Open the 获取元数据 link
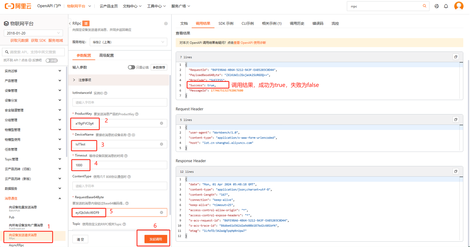The width and height of the screenshot is (470, 247). tap(19, 40)
